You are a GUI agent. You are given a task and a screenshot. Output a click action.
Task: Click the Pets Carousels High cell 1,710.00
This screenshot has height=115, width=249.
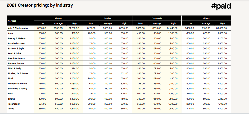coord(173,94)
